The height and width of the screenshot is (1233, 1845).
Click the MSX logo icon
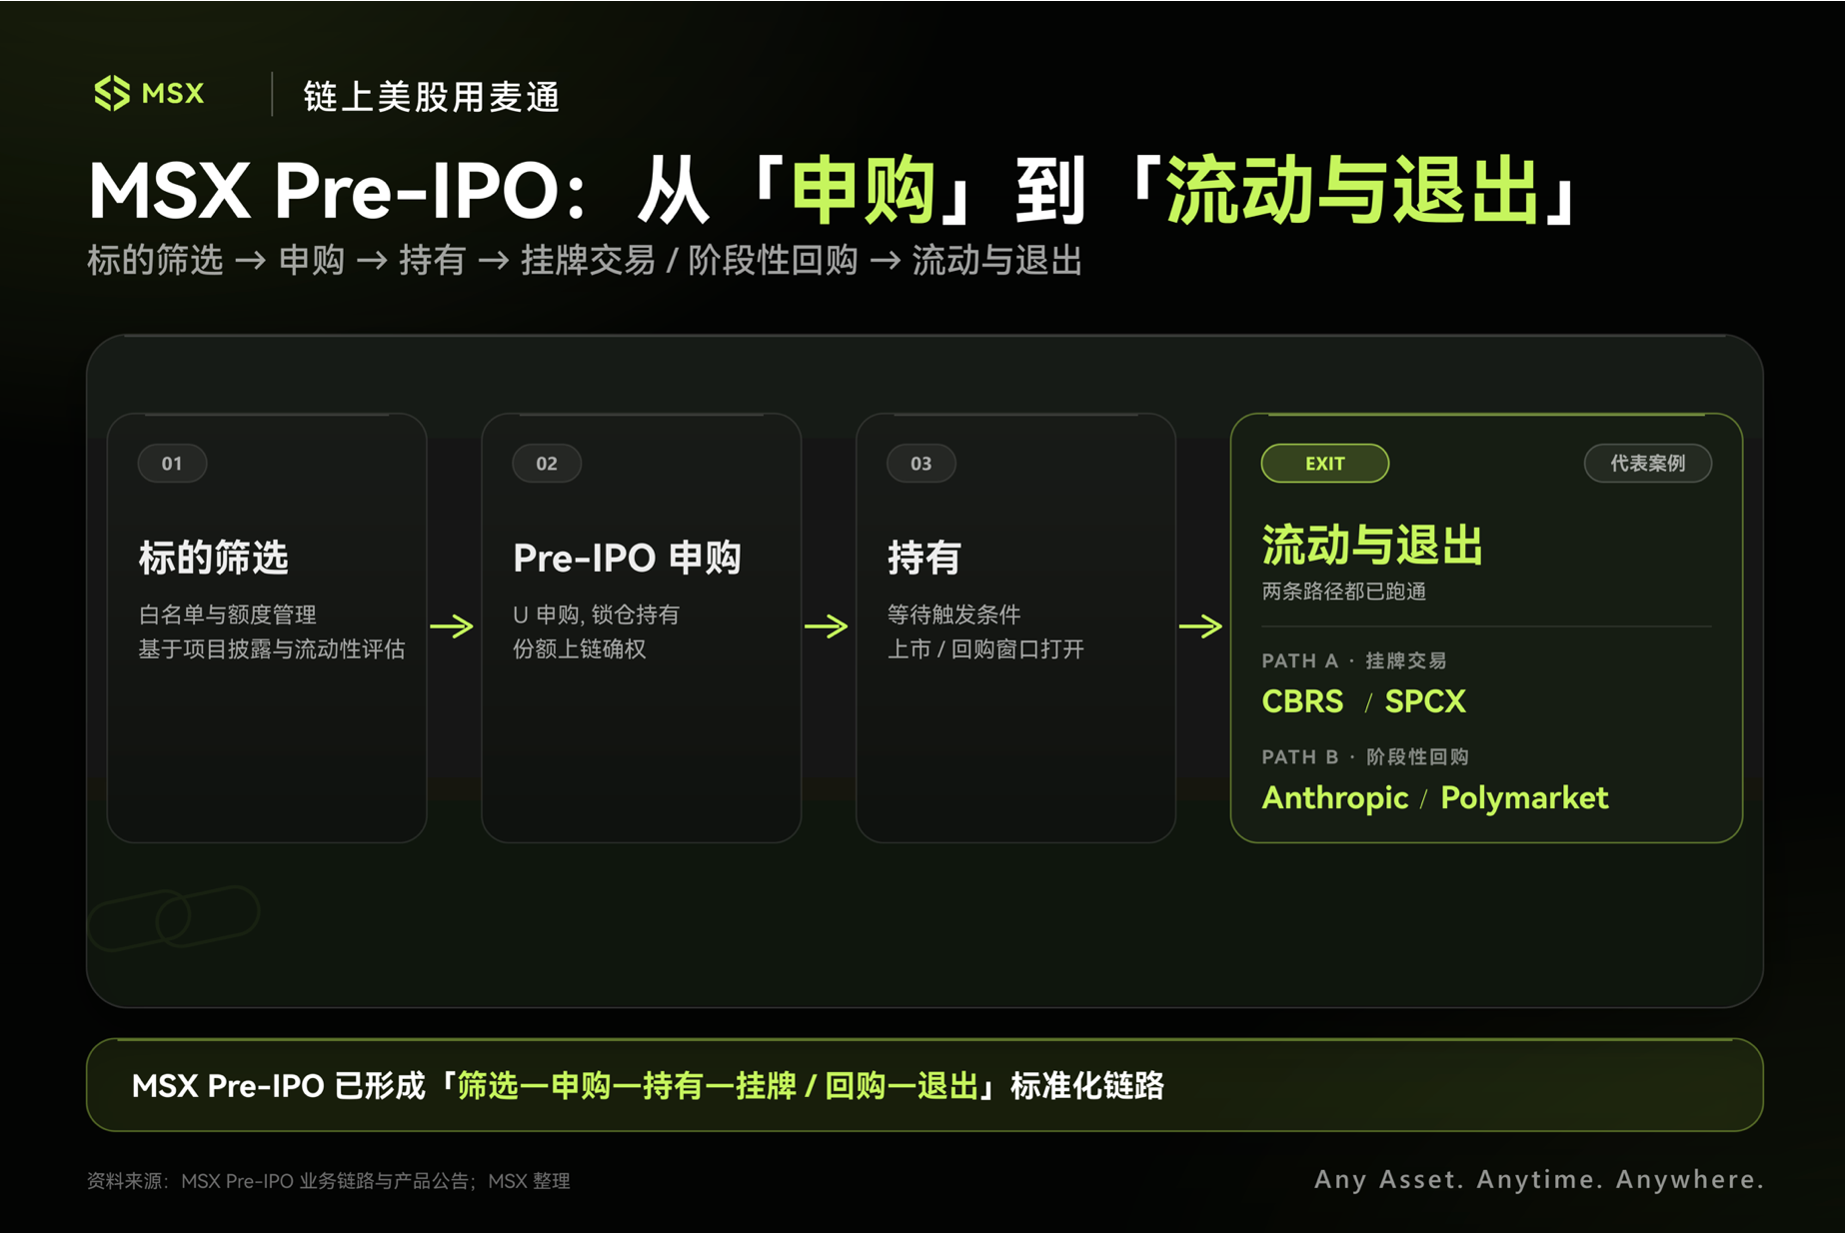point(112,94)
